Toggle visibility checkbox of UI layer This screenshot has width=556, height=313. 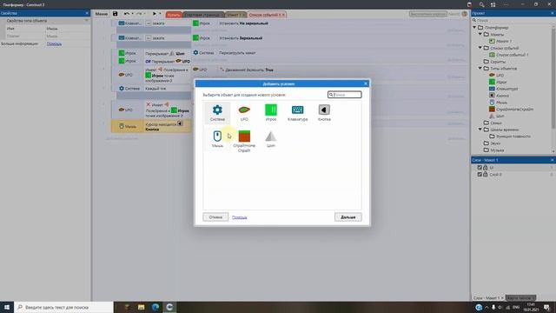pos(480,168)
